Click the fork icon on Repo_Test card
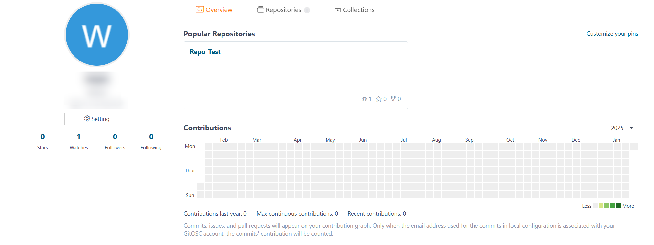654x245 pixels. [393, 99]
